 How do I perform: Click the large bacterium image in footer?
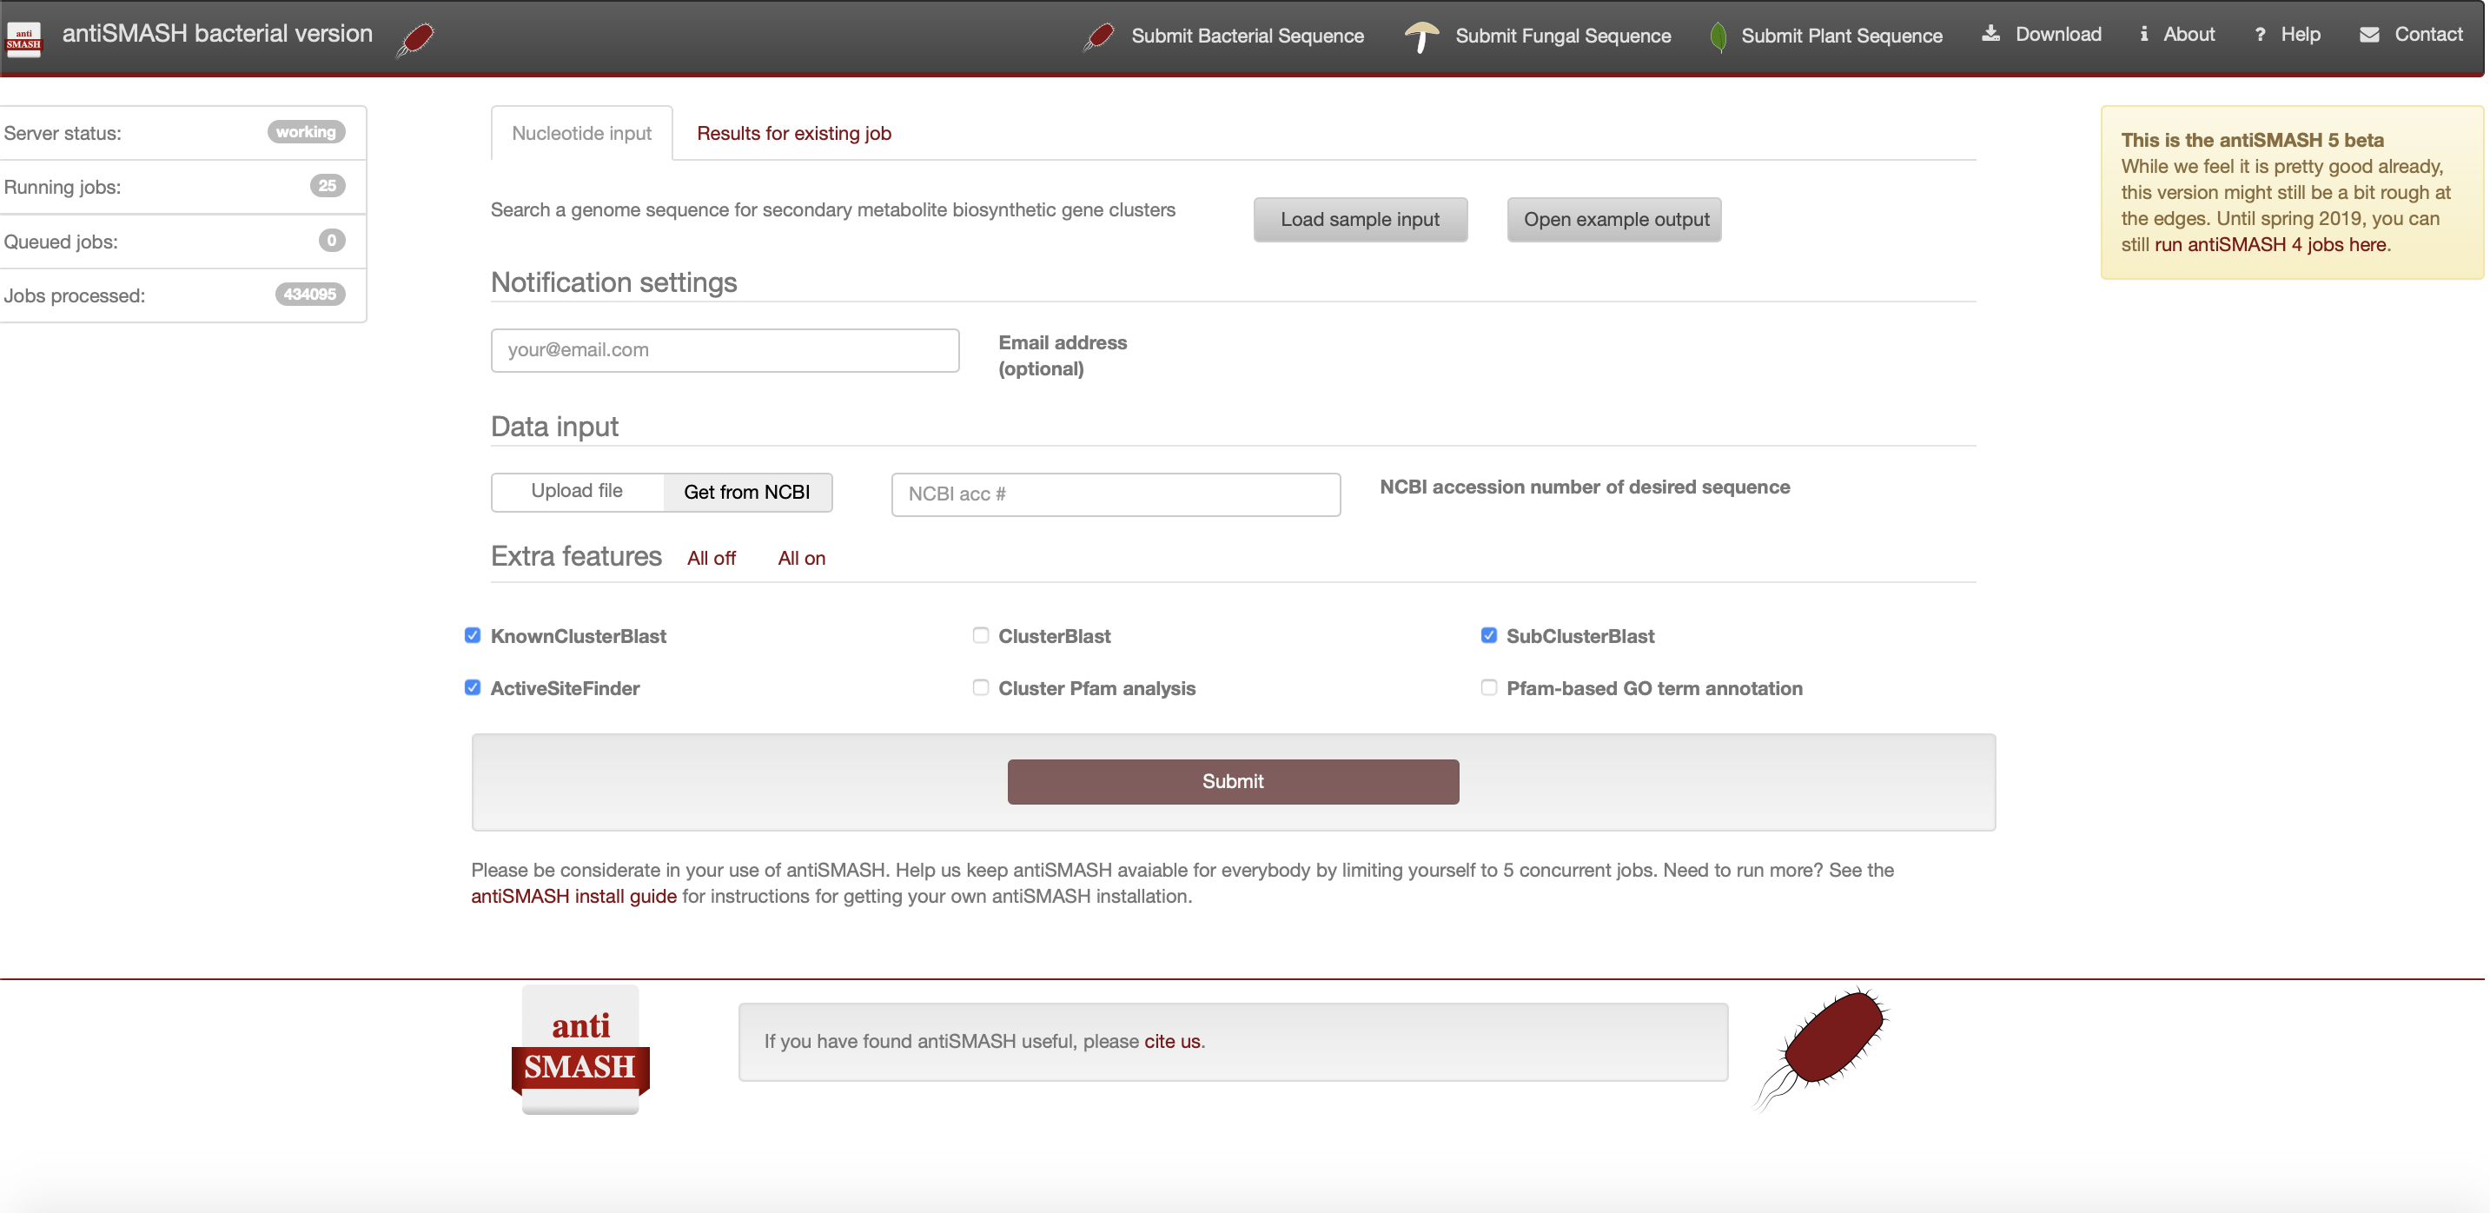click(x=1821, y=1050)
